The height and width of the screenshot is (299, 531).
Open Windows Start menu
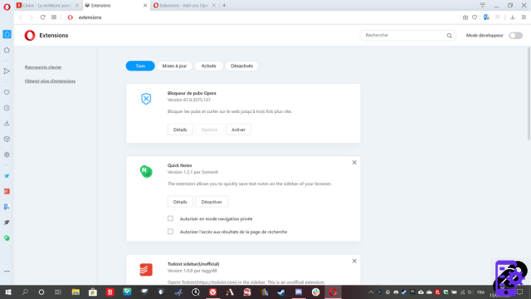(8, 292)
